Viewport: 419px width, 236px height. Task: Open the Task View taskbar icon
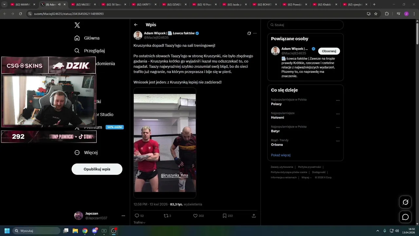click(x=65, y=231)
